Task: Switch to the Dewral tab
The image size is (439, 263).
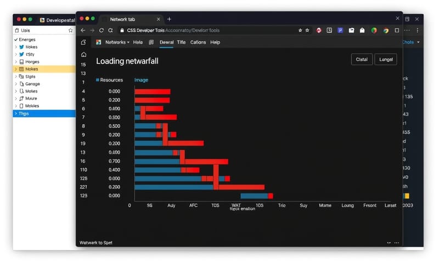Action: click(x=166, y=42)
